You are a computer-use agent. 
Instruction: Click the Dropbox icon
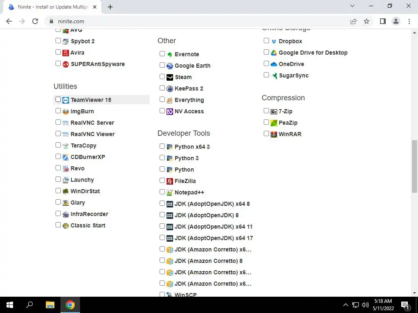pos(274,42)
